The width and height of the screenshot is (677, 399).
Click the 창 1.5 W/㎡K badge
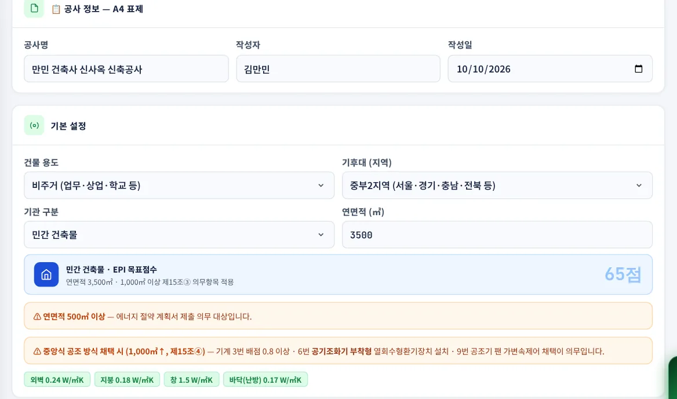click(191, 379)
